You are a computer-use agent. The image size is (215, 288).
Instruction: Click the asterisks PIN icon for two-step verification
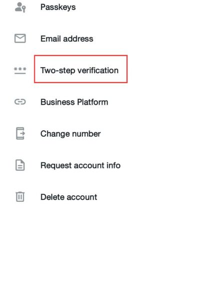[x=20, y=71]
